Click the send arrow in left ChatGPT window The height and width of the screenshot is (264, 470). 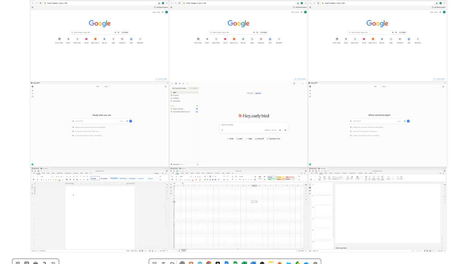[x=131, y=121]
